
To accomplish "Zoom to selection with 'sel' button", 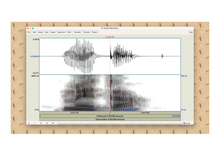I will tap(47, 123).
